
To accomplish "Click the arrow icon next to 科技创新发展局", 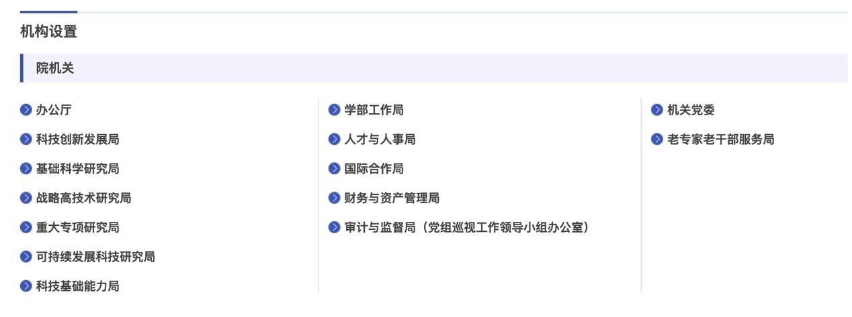I will coord(26,139).
